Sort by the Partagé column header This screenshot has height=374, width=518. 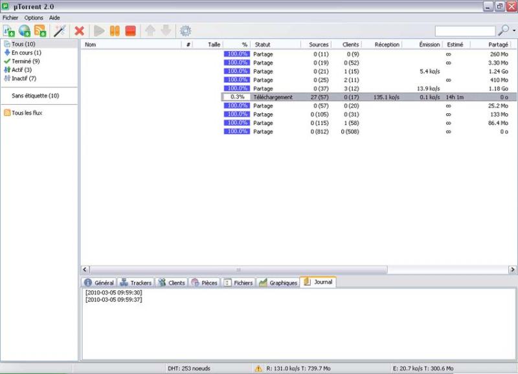coord(491,45)
